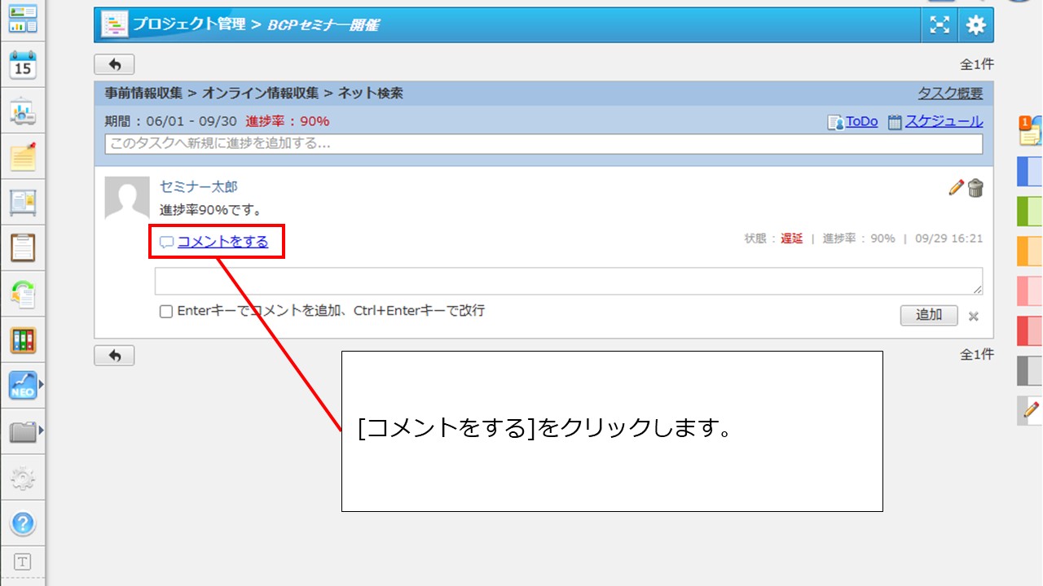Click the 09/29 16:21 timestamp
1043x586 pixels.
tap(948, 238)
